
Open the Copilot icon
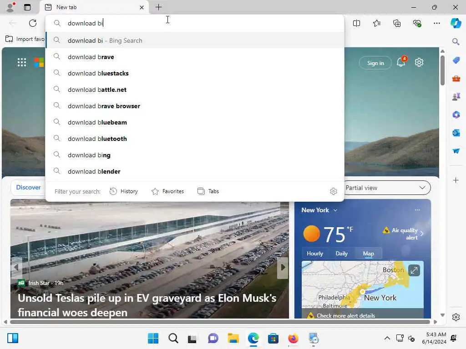click(456, 23)
